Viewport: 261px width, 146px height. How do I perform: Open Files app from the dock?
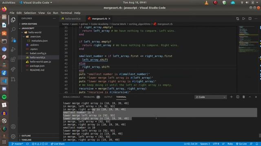pyautogui.click(x=4, y=17)
